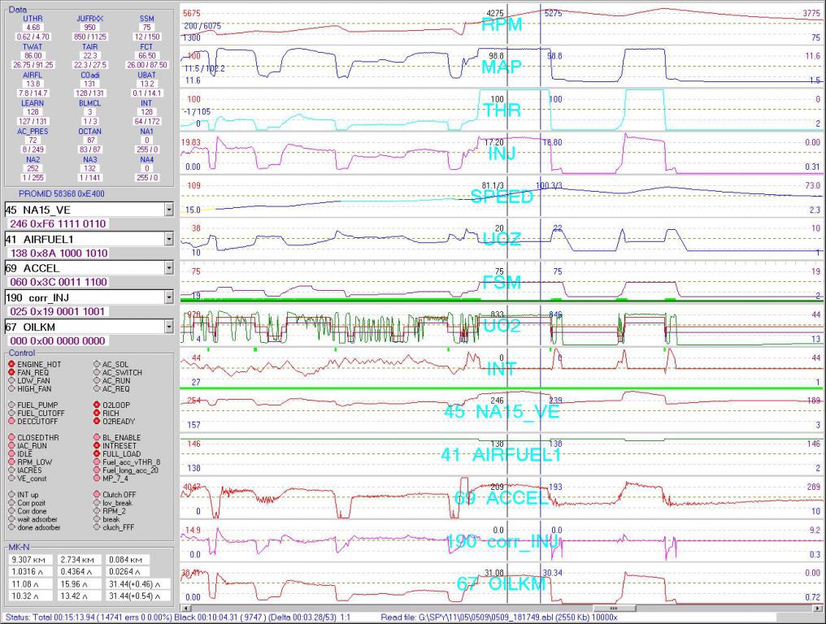Viewport: 826px width, 624px height.
Task: Click the O2LOOP indicator light
Action: tap(97, 404)
